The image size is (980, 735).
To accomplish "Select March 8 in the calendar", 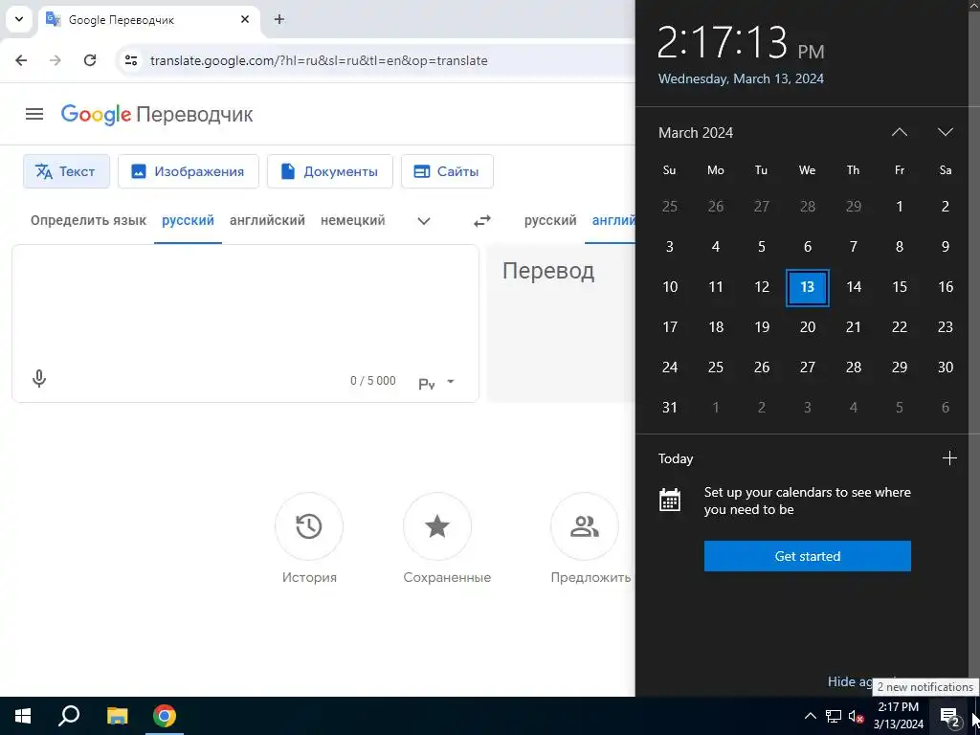I will coord(900,247).
